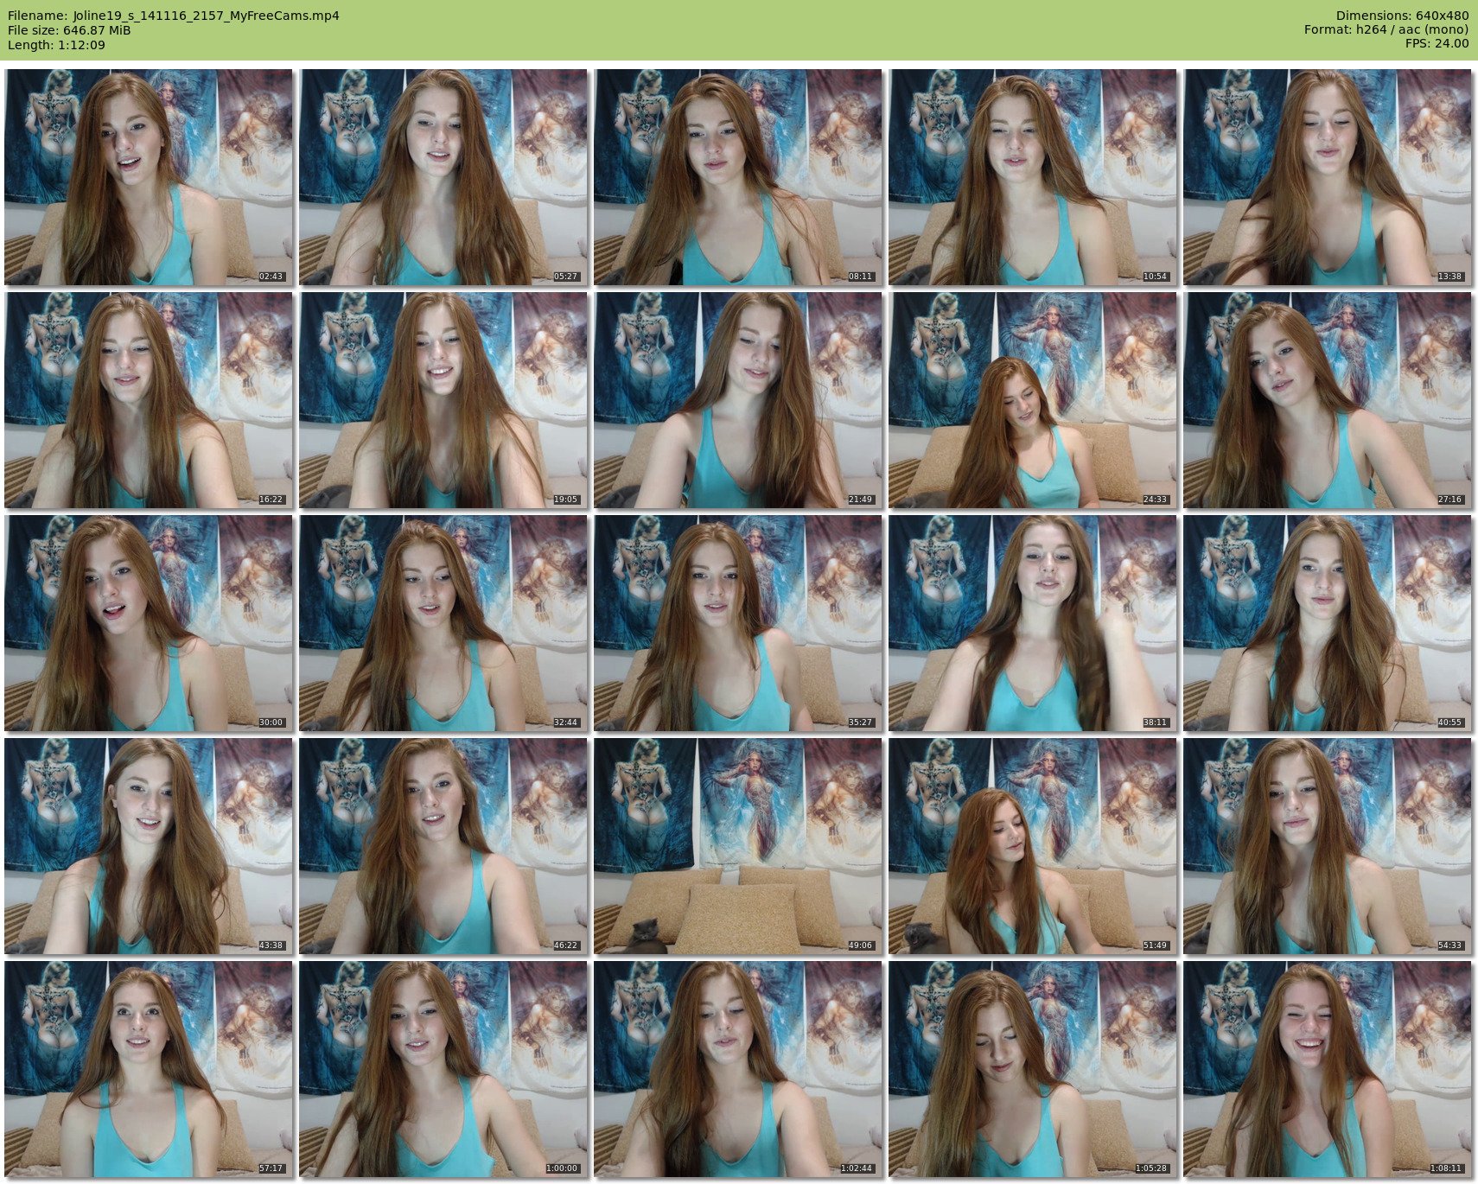Image resolution: width=1478 pixels, height=1184 pixels.
Task: Open the thumbnail timestamped 46:22
Action: click(x=443, y=846)
